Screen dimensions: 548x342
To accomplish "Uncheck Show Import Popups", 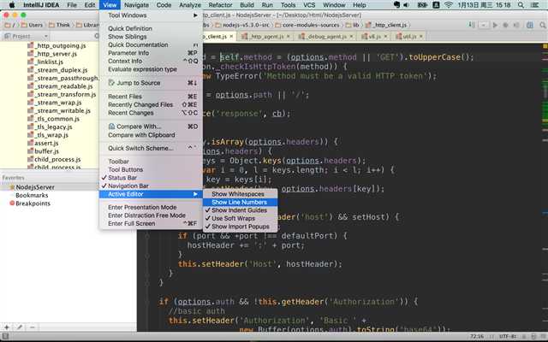I will 240,227.
